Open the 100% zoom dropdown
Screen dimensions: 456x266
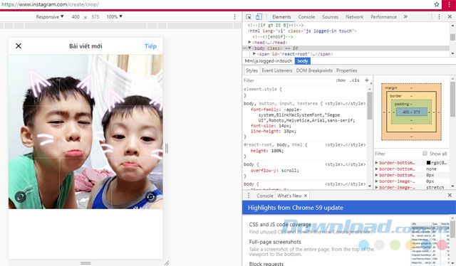pos(114,17)
